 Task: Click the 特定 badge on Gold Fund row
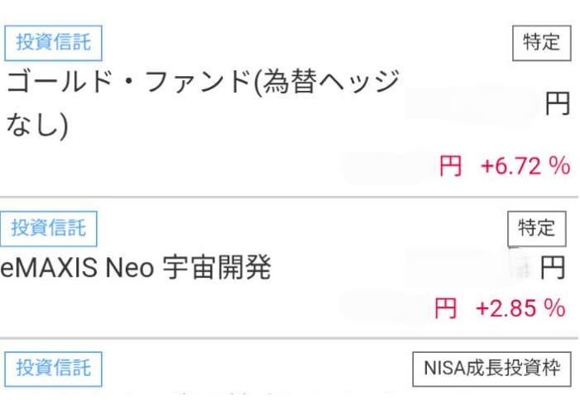(x=542, y=42)
